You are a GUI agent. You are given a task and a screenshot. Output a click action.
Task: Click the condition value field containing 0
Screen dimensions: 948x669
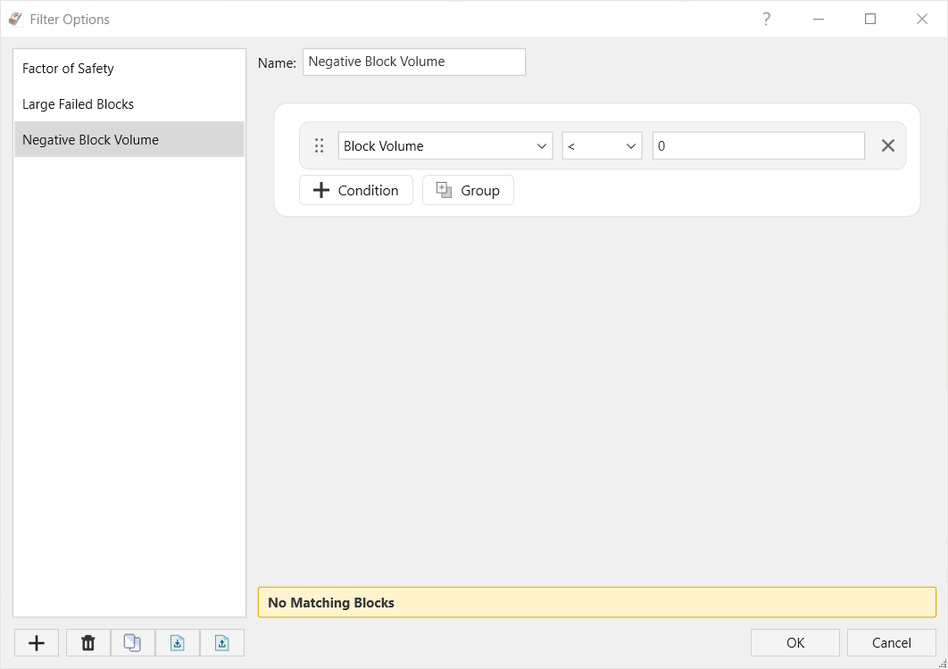(x=759, y=145)
